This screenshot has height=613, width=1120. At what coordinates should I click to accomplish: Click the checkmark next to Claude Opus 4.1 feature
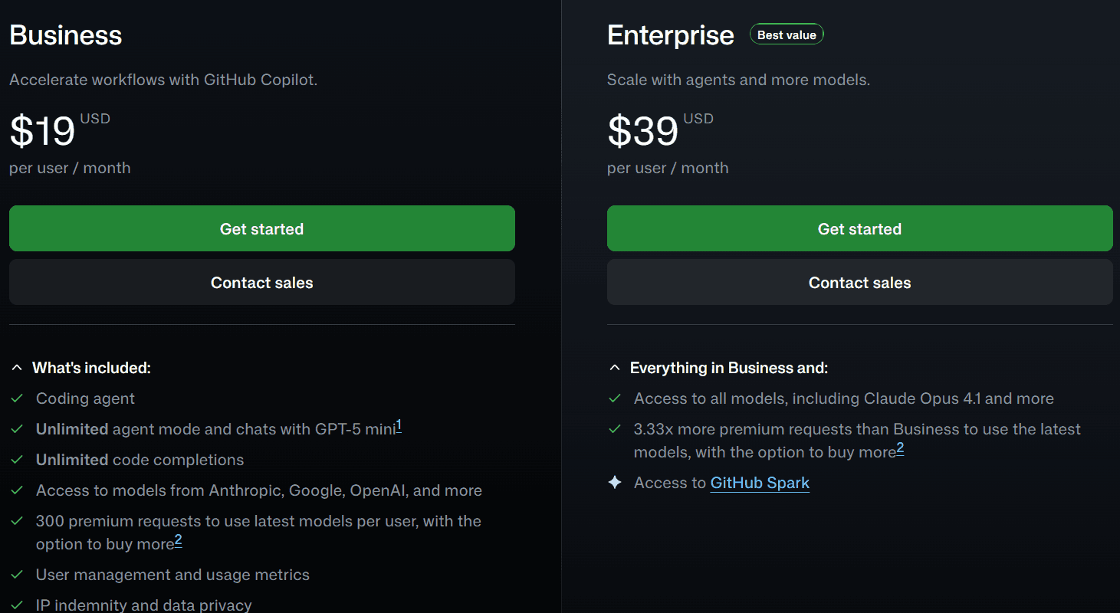click(x=615, y=398)
